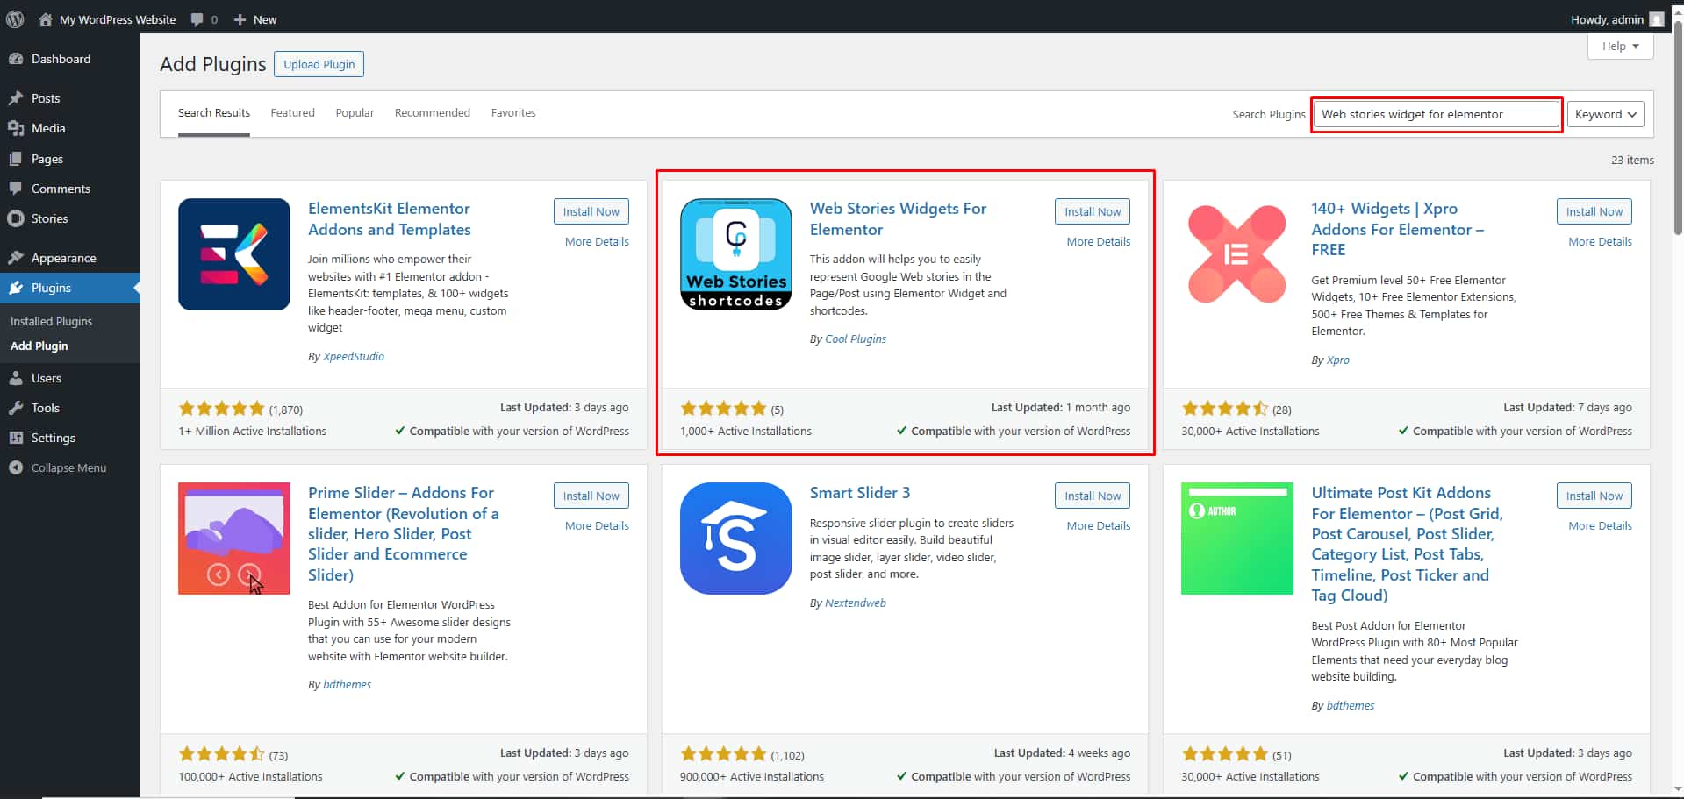Viewport: 1684px width, 799px height.
Task: Open the XpeedStudio author link
Action: (x=354, y=356)
